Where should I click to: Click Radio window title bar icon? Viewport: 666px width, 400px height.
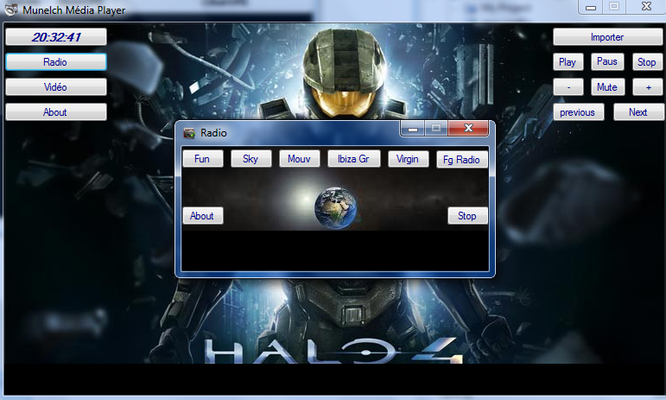point(189,133)
